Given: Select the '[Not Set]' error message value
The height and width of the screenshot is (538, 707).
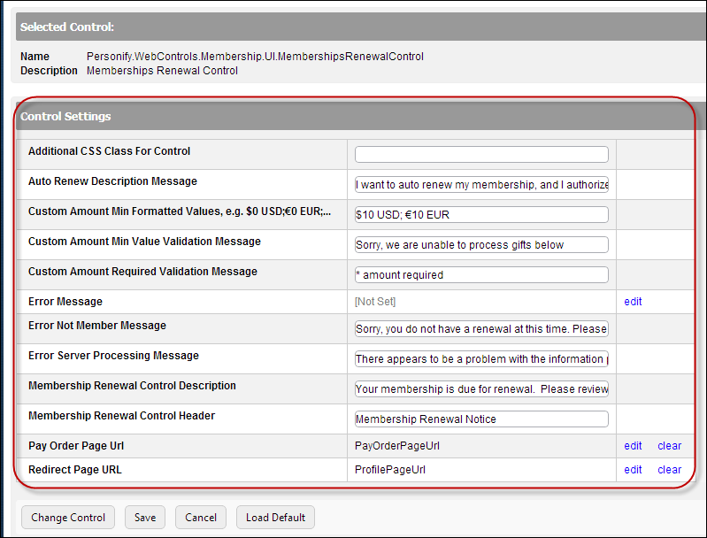Looking at the screenshot, I should [x=375, y=301].
